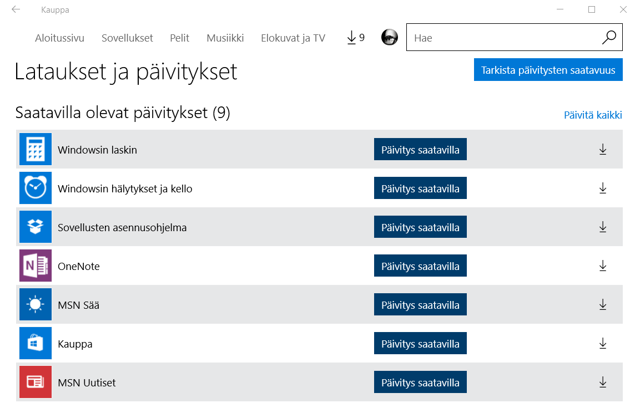
Task: Click Lataukset ja päivitykset page title
Action: [126, 72]
